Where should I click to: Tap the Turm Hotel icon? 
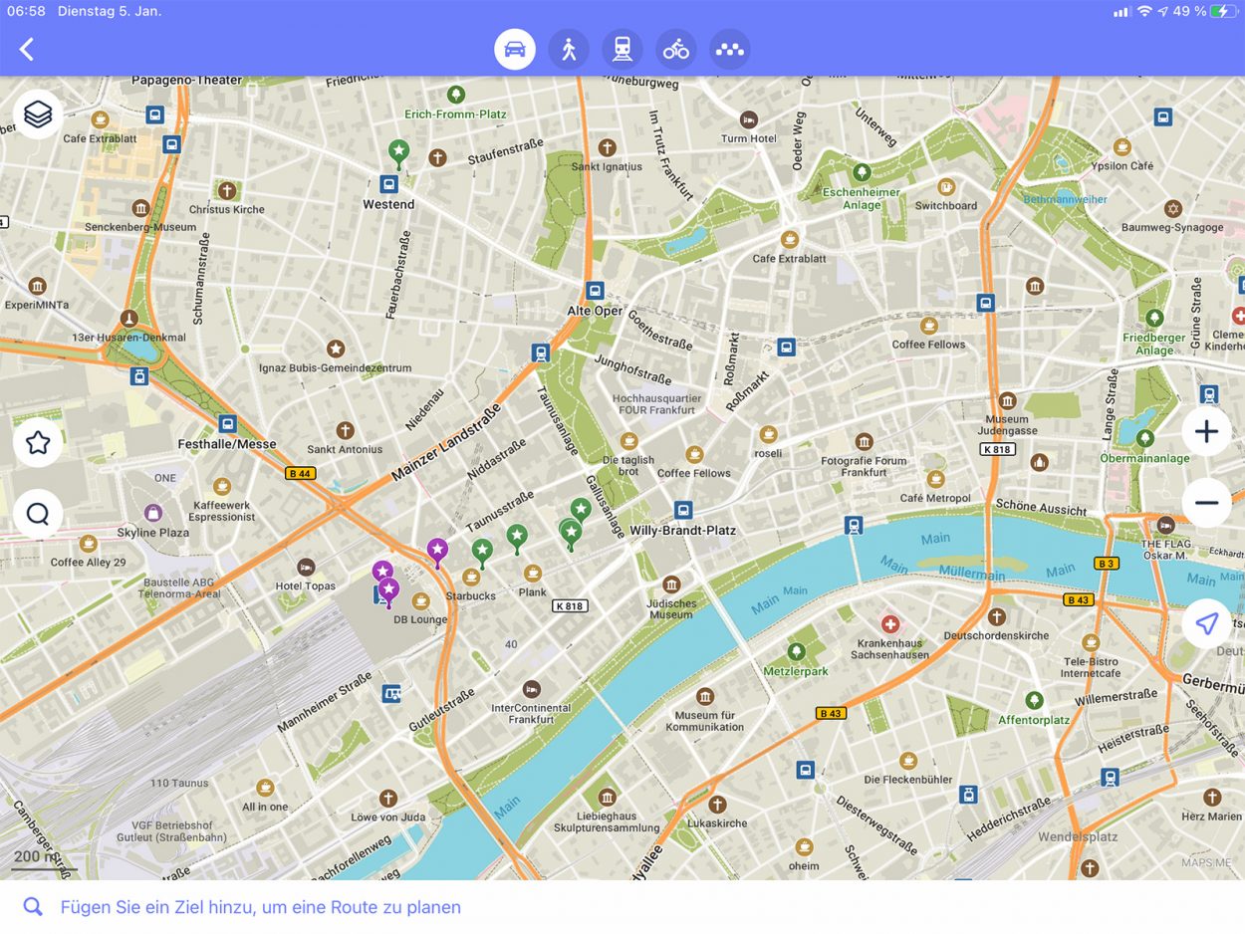pyautogui.click(x=749, y=120)
